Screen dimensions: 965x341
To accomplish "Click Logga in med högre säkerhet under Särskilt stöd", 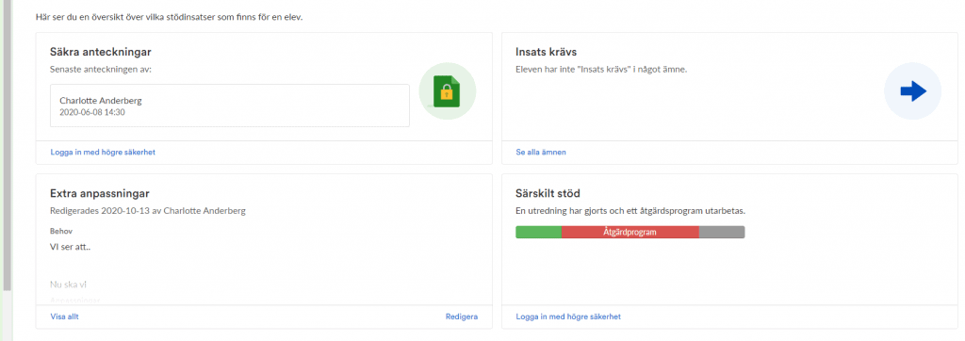I will (x=568, y=317).
